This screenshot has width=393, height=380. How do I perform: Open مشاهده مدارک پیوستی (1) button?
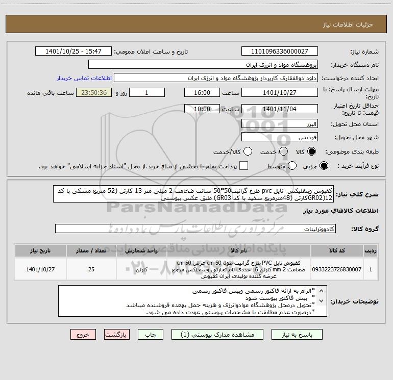click(217, 335)
